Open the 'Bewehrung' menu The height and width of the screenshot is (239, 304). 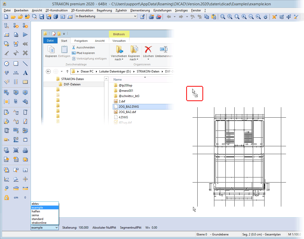click(x=104, y=10)
